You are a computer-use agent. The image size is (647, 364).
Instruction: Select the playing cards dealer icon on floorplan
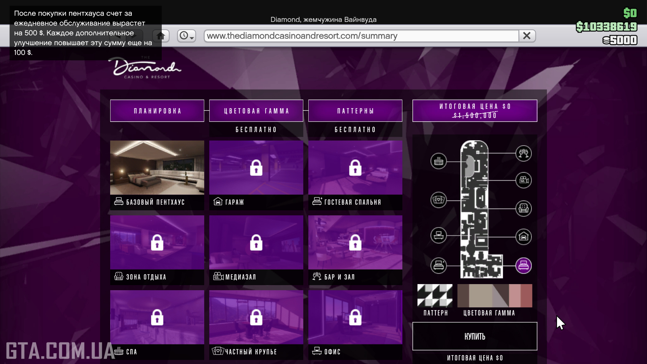coord(438,200)
